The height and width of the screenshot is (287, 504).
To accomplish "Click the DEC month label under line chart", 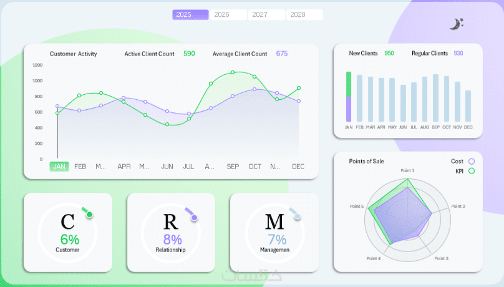I will tap(298, 167).
